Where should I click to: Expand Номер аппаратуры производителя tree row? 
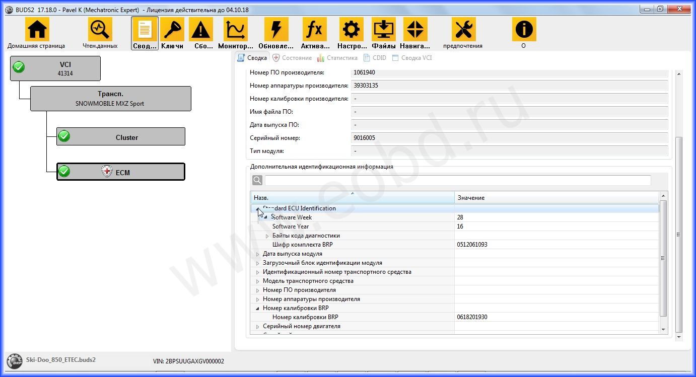(x=258, y=299)
